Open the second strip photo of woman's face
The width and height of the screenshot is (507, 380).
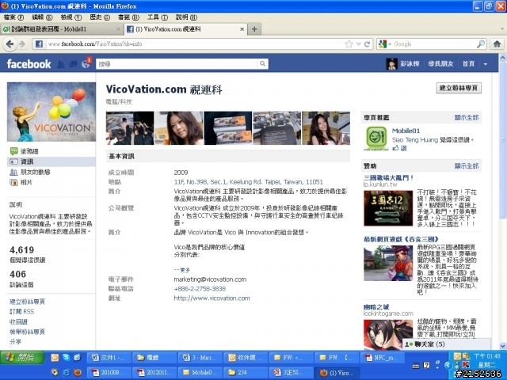[179, 128]
